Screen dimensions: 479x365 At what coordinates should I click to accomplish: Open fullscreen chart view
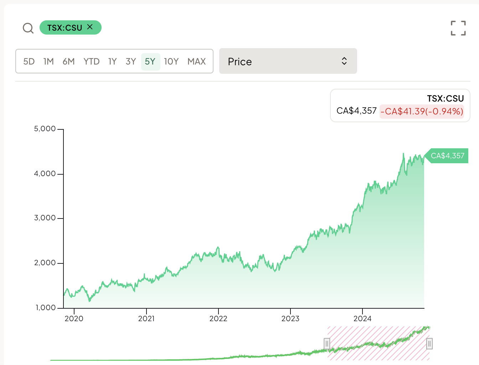458,28
